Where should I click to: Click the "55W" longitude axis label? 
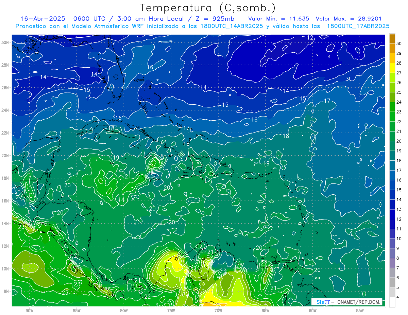(x=360, y=311)
